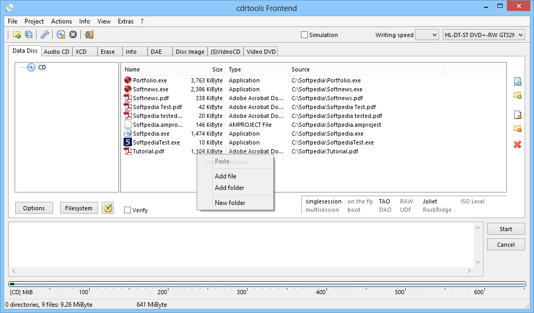Open the Extras menu
This screenshot has height=313, width=534.
[126, 21]
